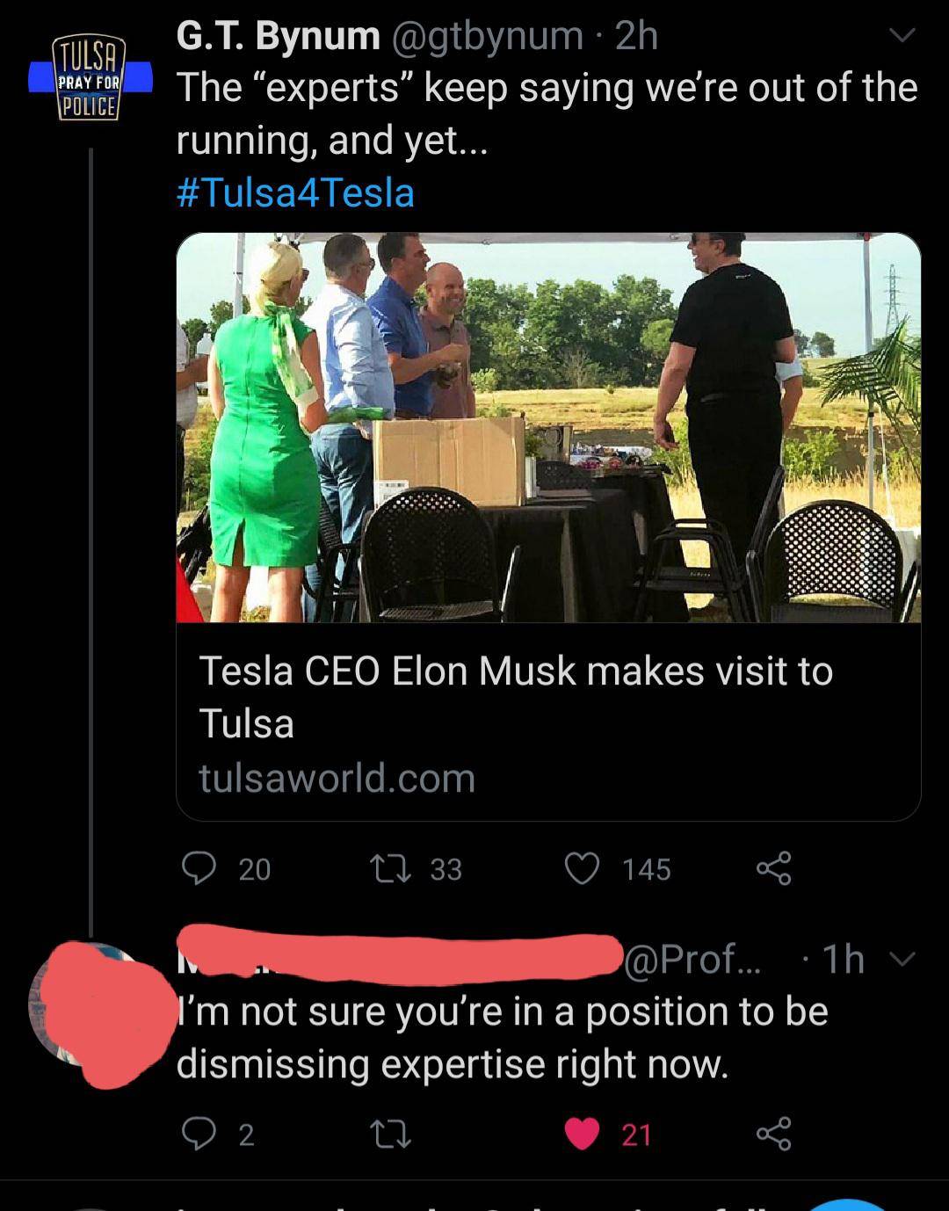Expand options for the reply tweet
The height and width of the screenshot is (1211, 949).
904,959
